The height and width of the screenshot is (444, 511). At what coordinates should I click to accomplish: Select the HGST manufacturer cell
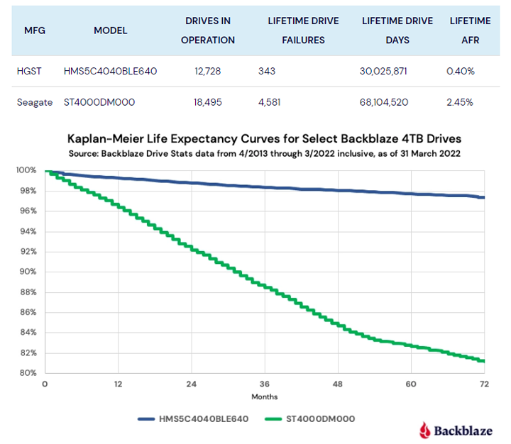point(29,71)
